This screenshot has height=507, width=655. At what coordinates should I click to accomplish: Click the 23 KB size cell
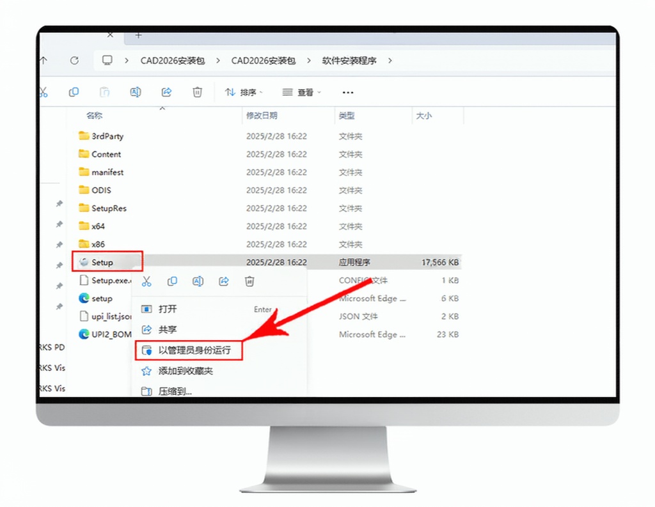click(448, 334)
